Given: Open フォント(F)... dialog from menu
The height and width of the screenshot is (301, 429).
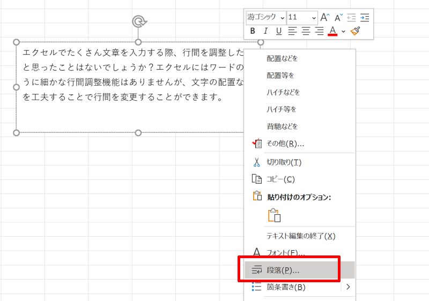Looking at the screenshot, I should coord(300,252).
